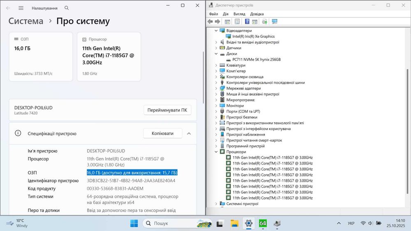Open the Settings hamburger navigation menu
The image size is (411, 231).
pyautogui.click(x=21, y=8)
